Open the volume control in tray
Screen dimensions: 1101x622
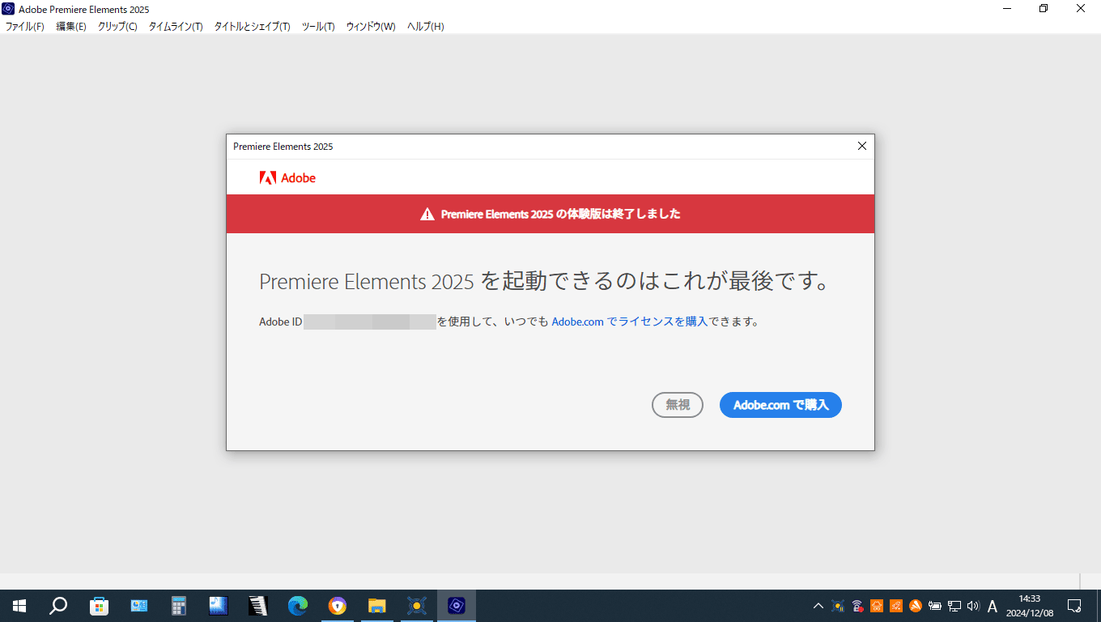click(973, 606)
